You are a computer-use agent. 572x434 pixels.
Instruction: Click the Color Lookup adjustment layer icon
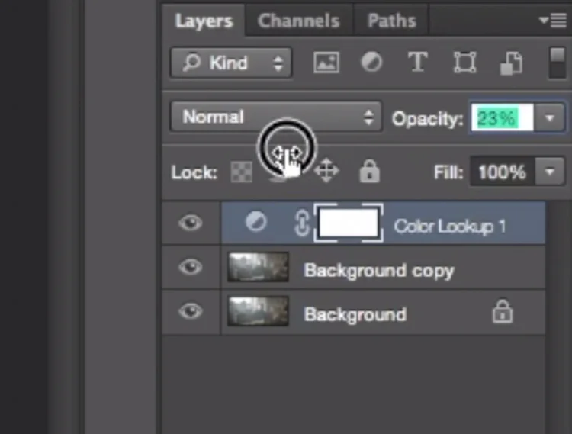point(255,222)
